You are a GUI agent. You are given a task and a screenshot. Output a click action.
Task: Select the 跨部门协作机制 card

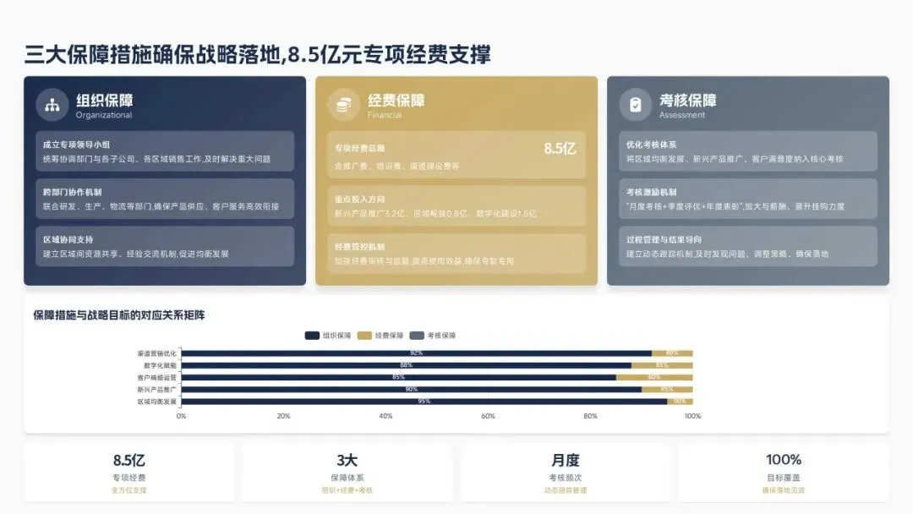coord(165,199)
